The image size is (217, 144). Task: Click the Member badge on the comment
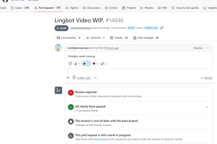coord(198,48)
